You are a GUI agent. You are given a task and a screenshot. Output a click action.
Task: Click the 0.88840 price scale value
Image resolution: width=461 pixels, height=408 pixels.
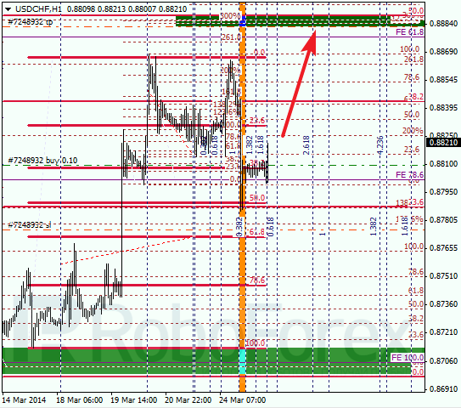443,23
